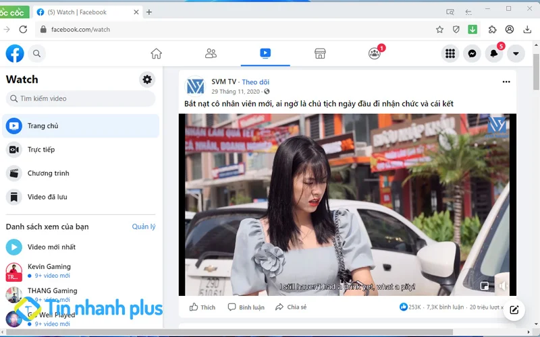Viewport: 540px width, 337px height.
Task: Open the SVM TV page name link
Action: pos(224,82)
